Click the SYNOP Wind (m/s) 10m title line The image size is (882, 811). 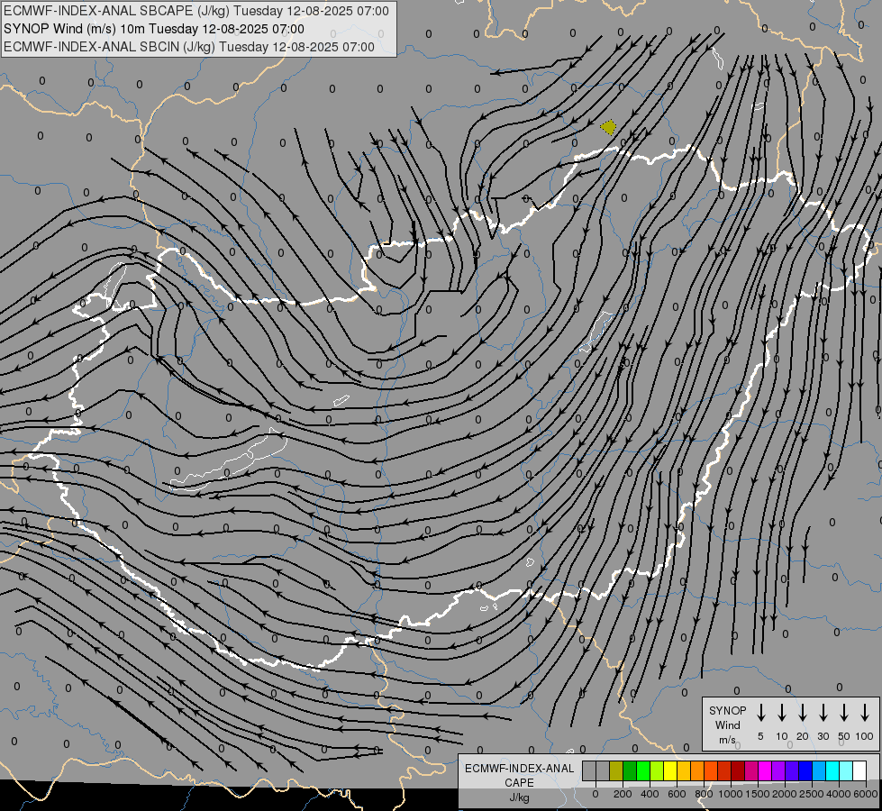point(154,29)
